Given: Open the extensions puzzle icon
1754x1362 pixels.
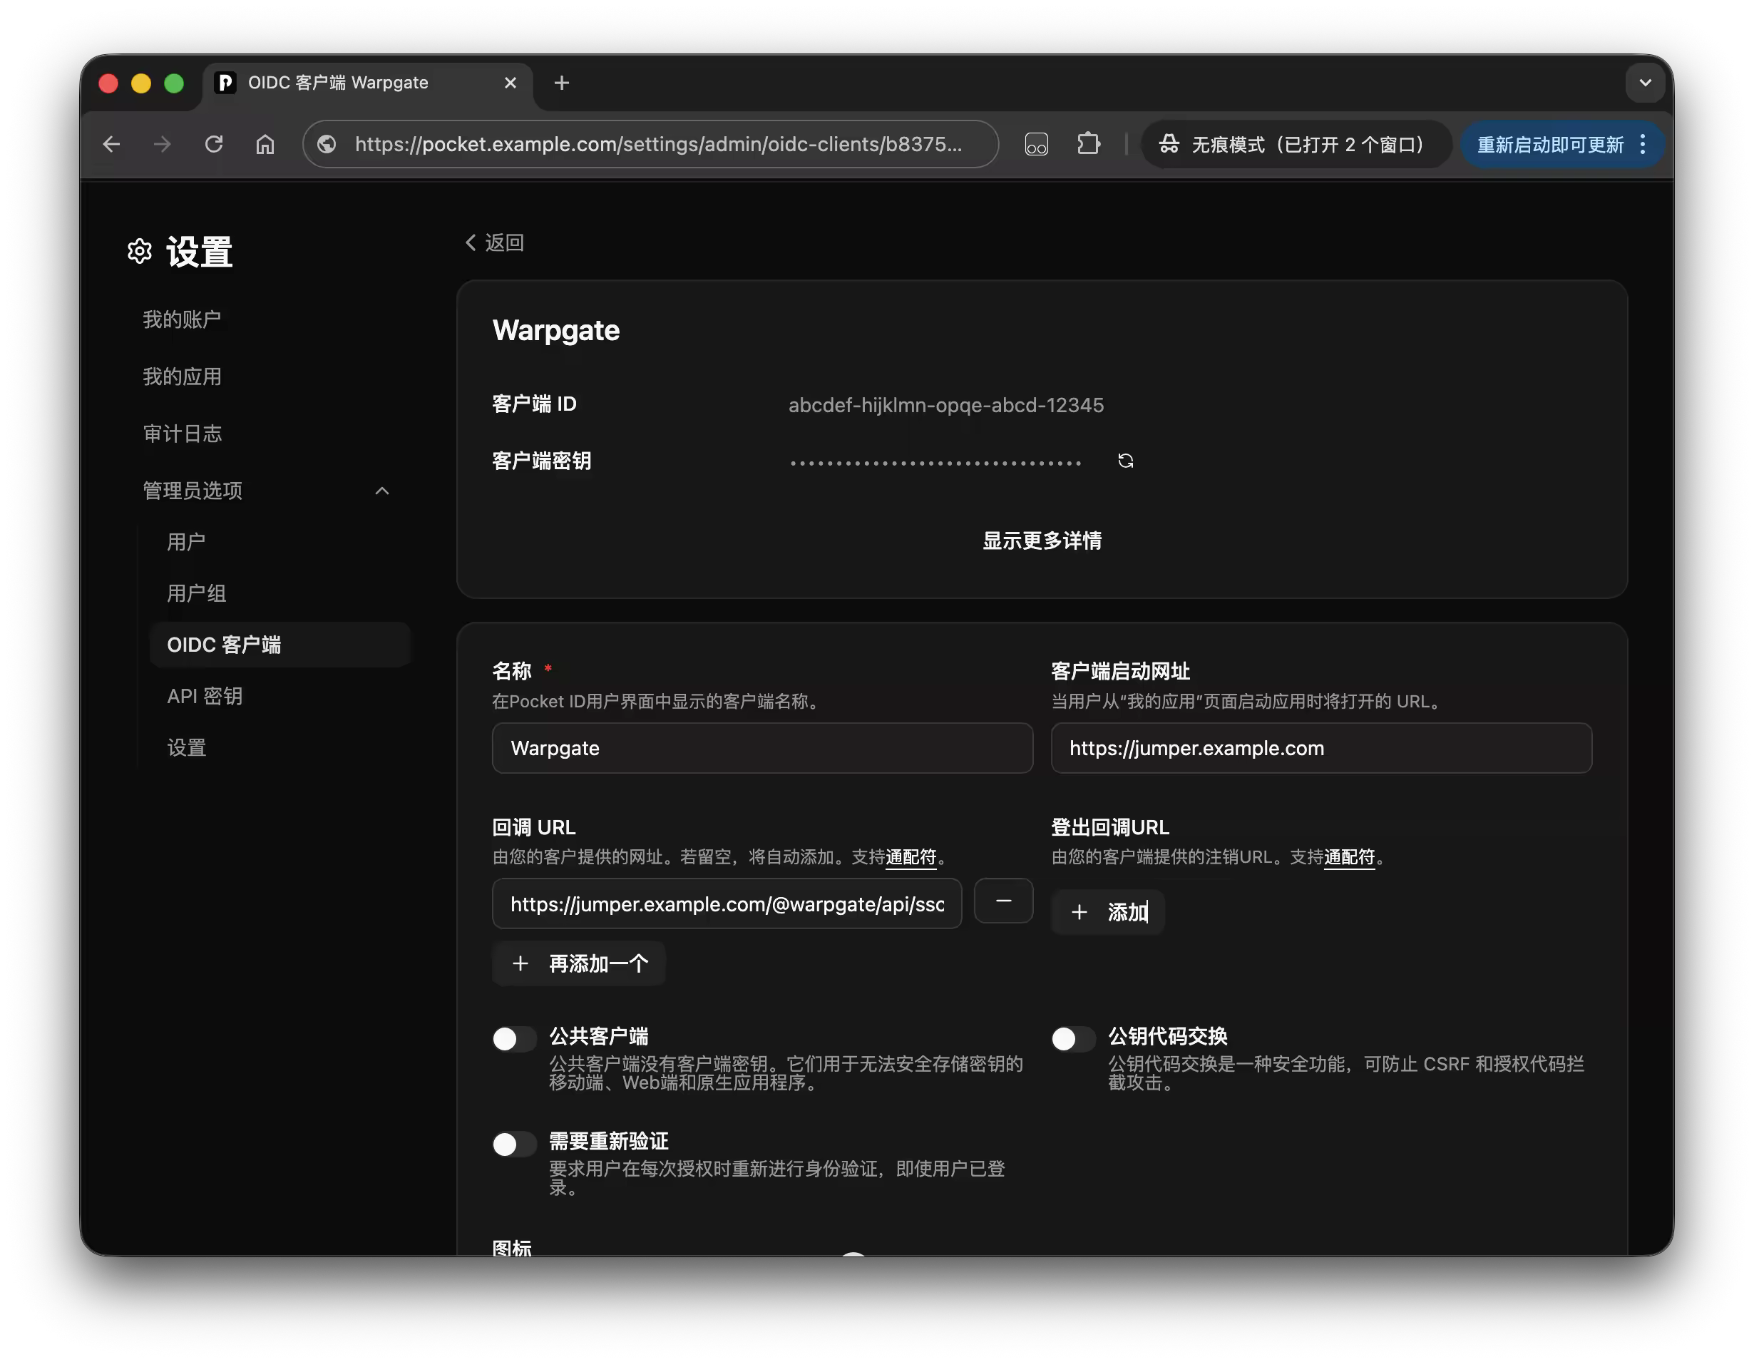Looking at the screenshot, I should pyautogui.click(x=1088, y=144).
